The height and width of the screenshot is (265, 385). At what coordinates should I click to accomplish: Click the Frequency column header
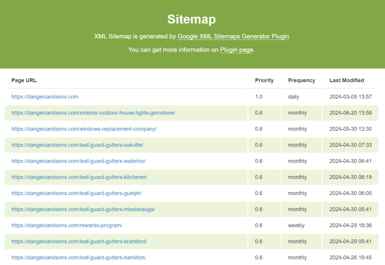coord(302,80)
